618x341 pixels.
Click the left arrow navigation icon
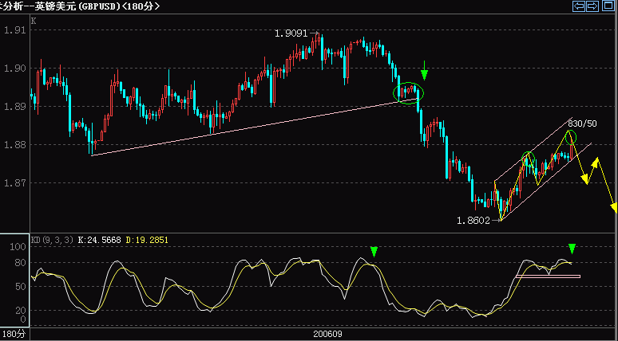point(579,6)
